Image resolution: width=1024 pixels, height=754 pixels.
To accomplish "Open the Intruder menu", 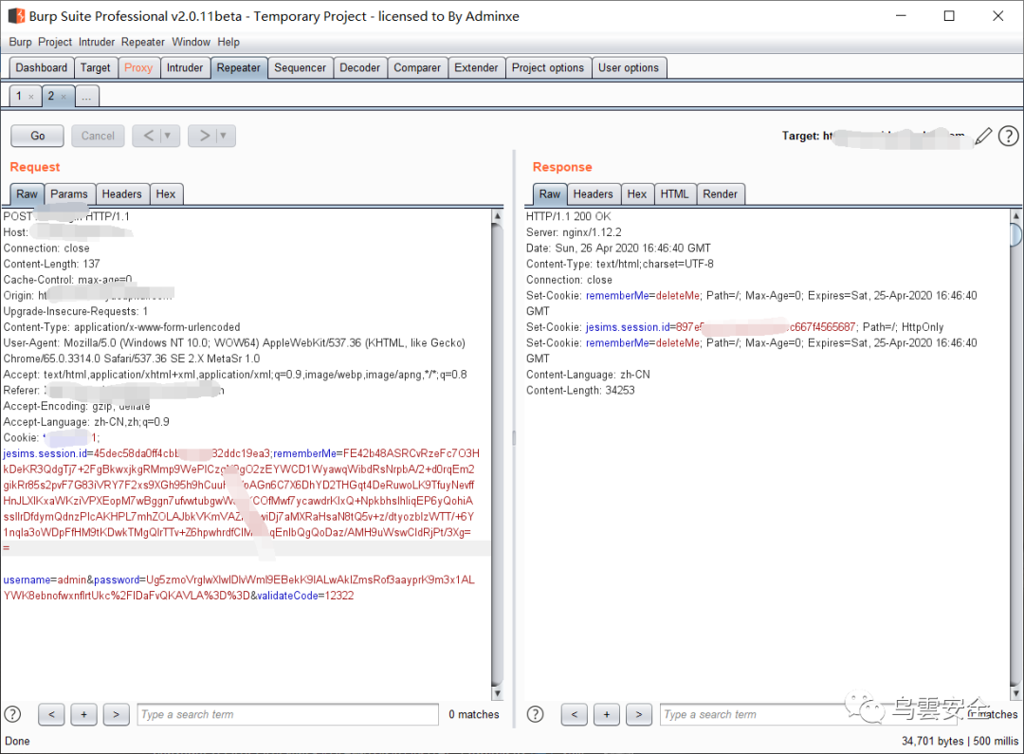I will pos(97,42).
